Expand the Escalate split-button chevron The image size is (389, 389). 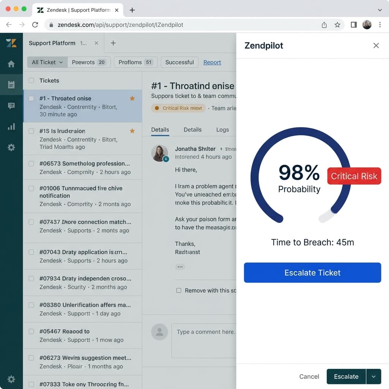373,376
